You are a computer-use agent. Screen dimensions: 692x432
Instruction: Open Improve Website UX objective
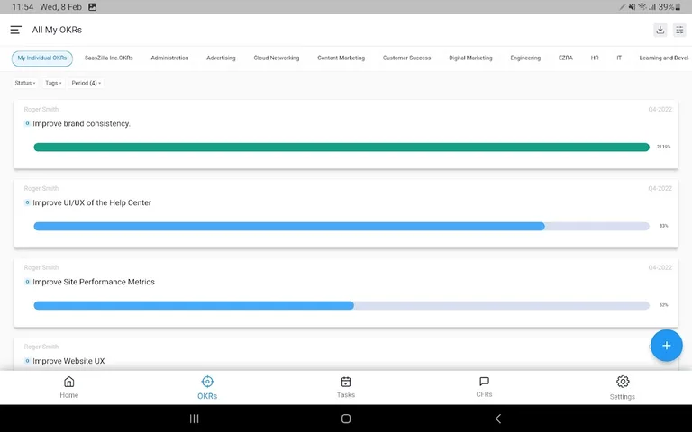tap(68, 361)
